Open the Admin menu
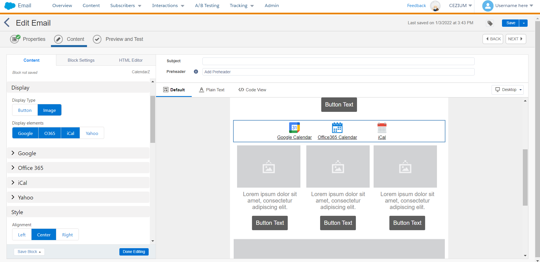 tap(271, 5)
